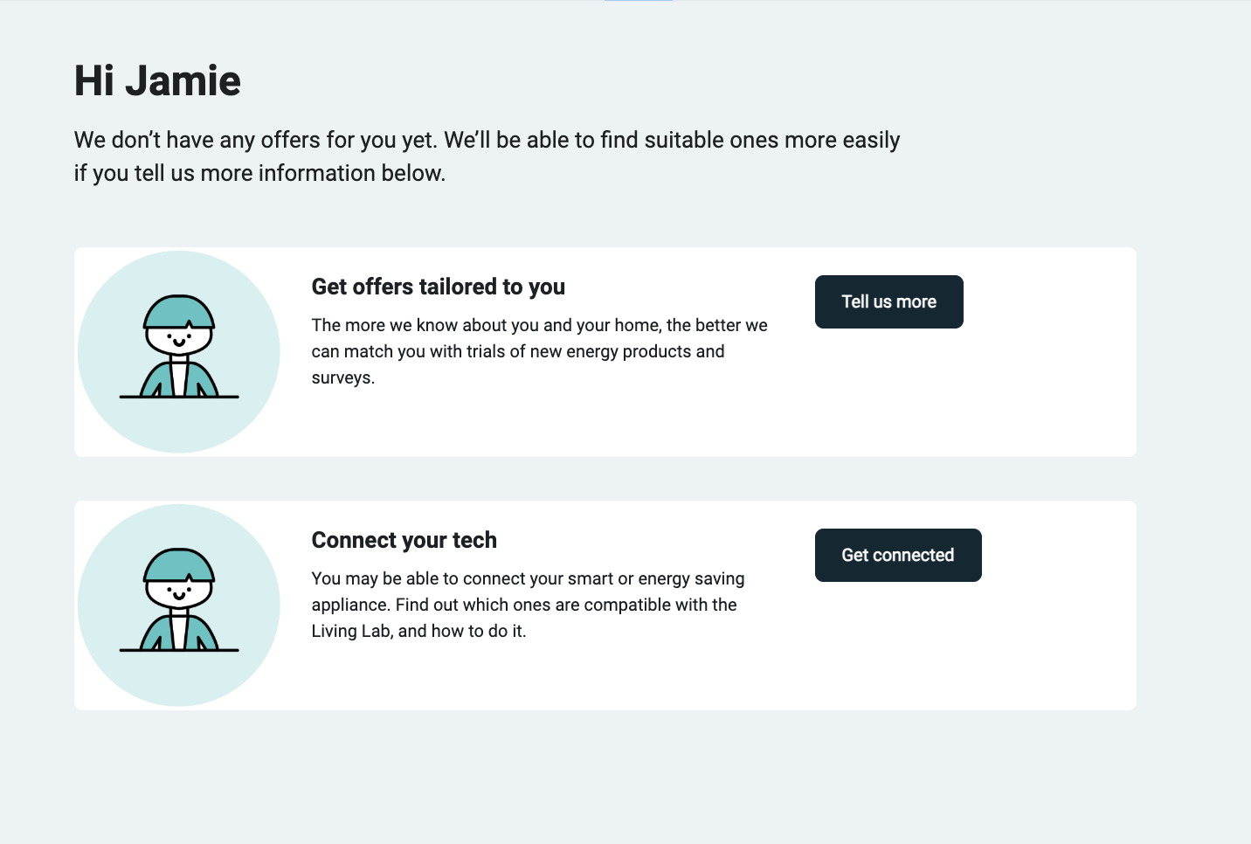Click the word "surveys." in the offers card
The width and height of the screenshot is (1251, 844).
pos(342,377)
